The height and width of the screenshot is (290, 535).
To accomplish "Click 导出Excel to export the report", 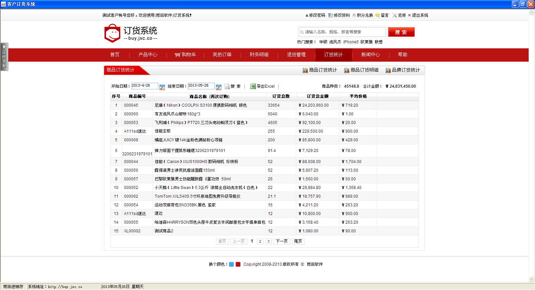I will pyautogui.click(x=262, y=86).
